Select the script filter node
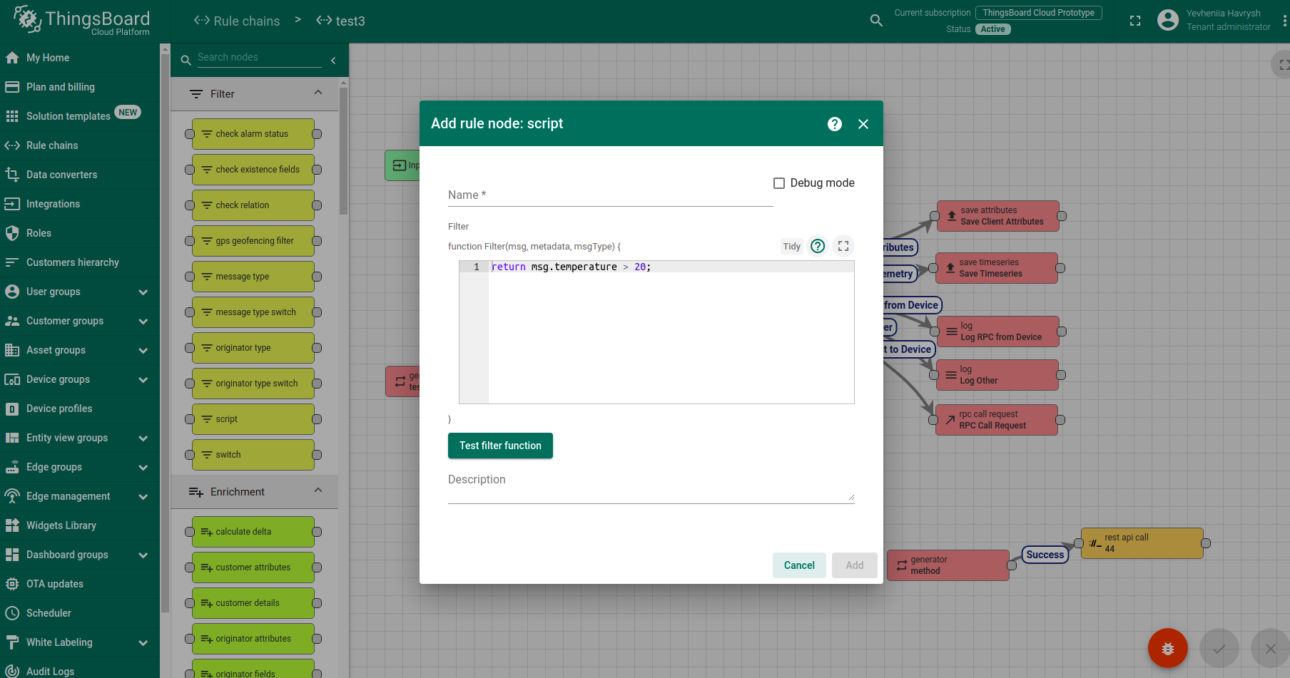This screenshot has width=1290, height=678. coord(253,419)
